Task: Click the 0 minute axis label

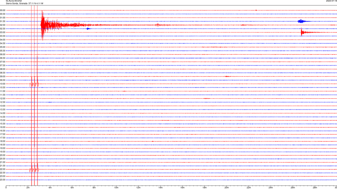Action: [6, 188]
